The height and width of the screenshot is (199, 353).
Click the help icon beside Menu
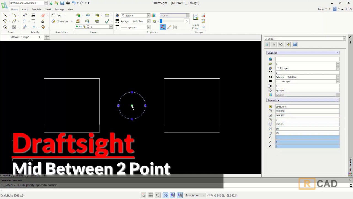[x=335, y=9]
